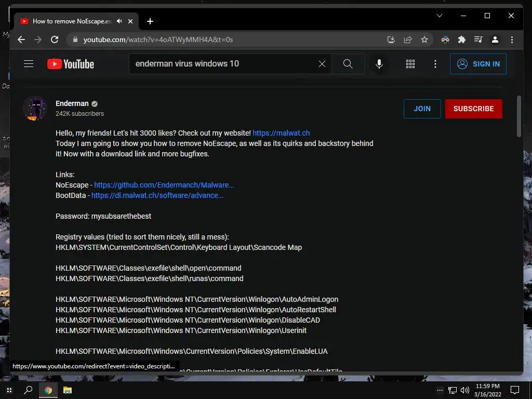Open the taskbar clock showing 11:59 PM
Image resolution: width=532 pixels, height=399 pixels.
click(487, 390)
